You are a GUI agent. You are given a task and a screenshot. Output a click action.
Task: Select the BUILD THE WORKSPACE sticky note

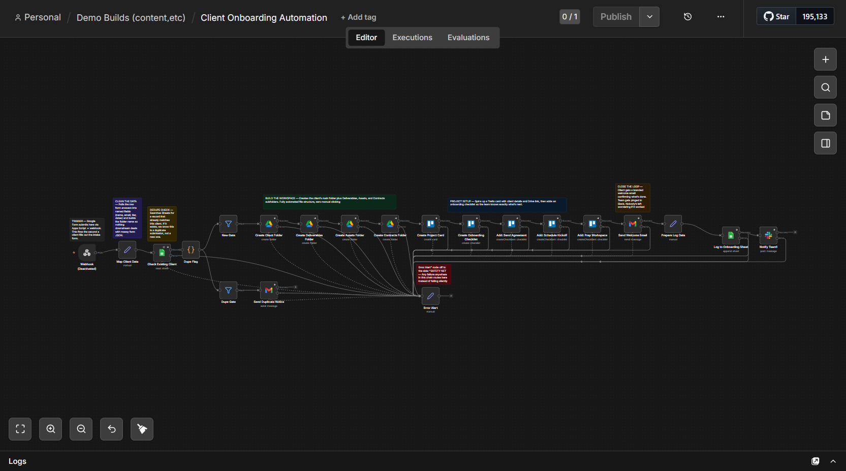[329, 202]
